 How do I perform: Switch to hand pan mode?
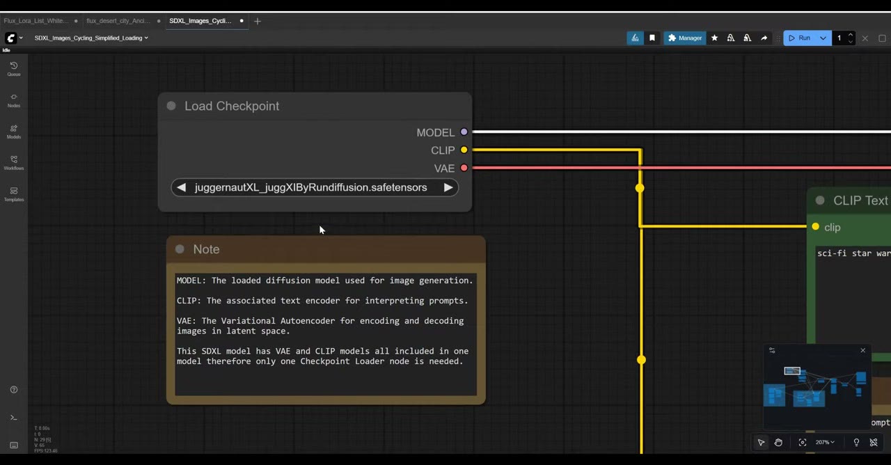click(778, 443)
